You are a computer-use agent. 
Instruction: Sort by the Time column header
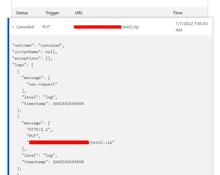point(178,13)
